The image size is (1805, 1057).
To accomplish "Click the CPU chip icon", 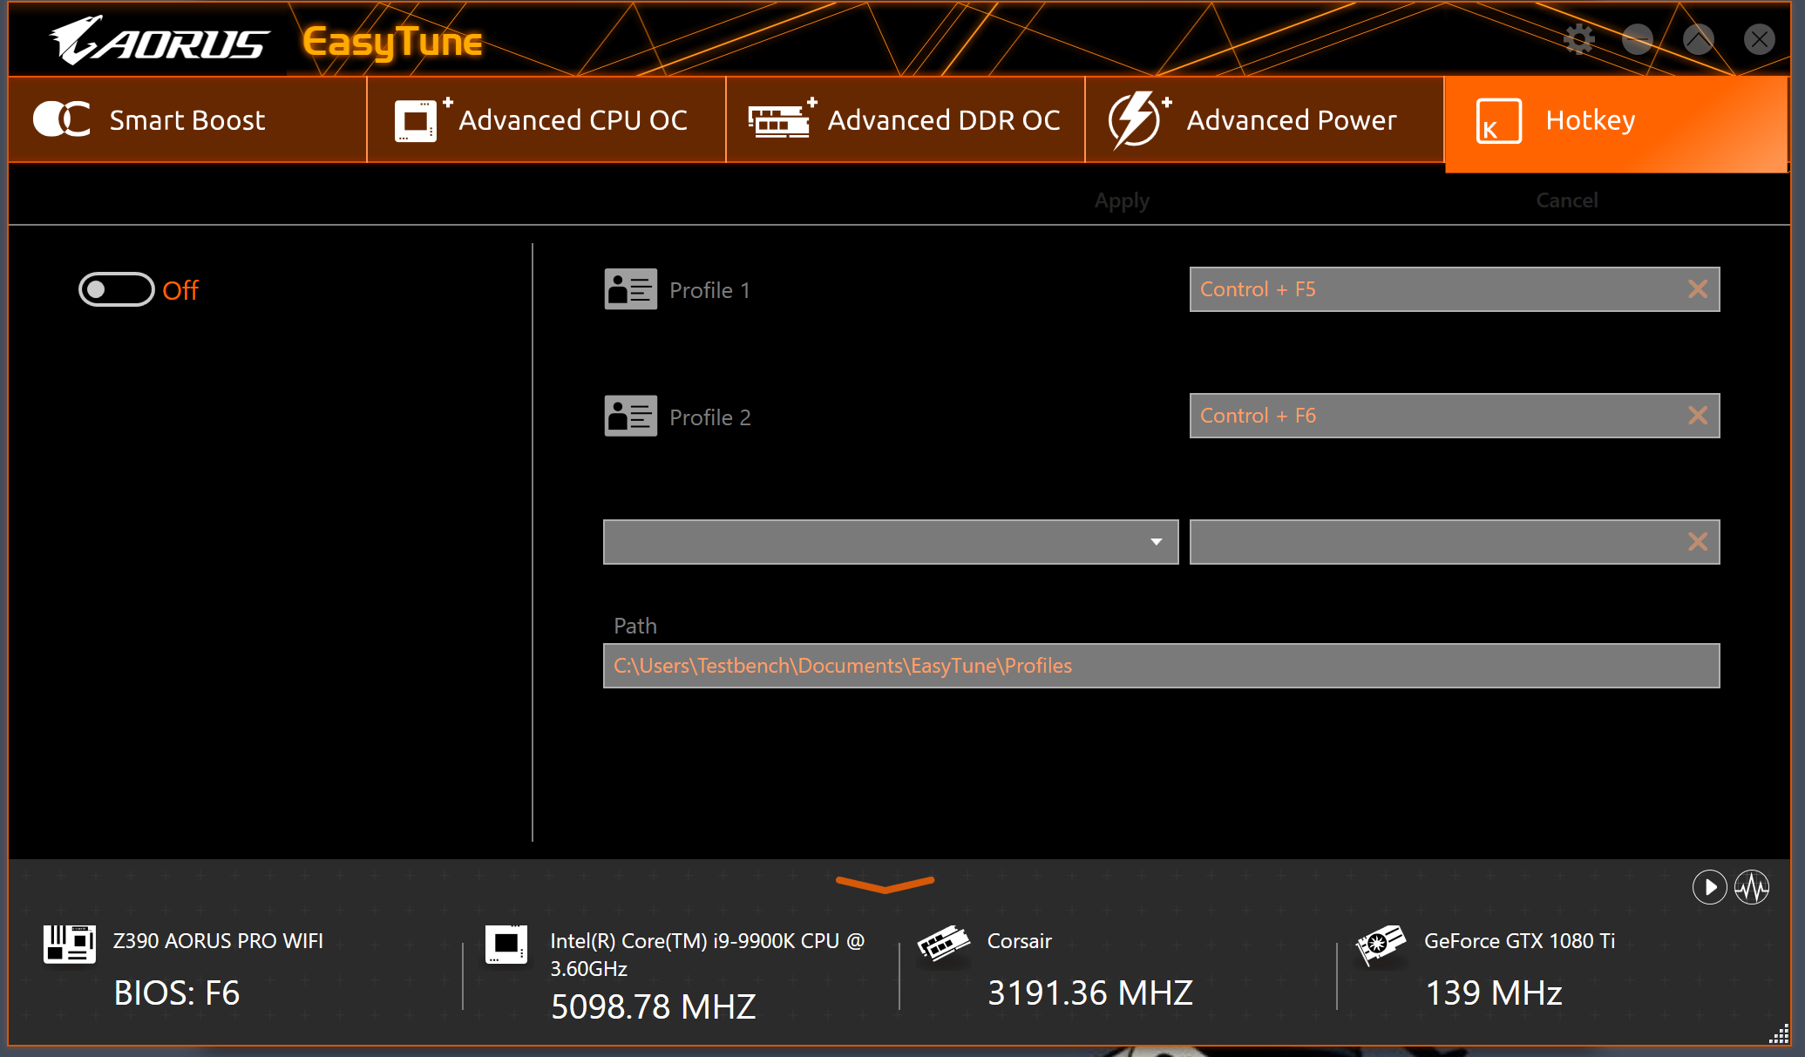I will tap(506, 945).
